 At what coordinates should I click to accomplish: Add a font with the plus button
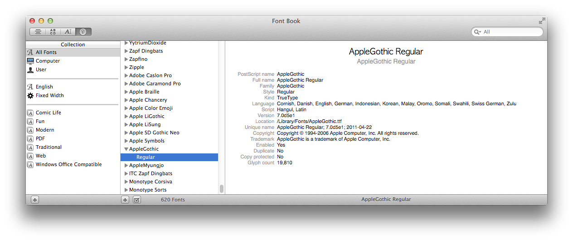[126, 200]
